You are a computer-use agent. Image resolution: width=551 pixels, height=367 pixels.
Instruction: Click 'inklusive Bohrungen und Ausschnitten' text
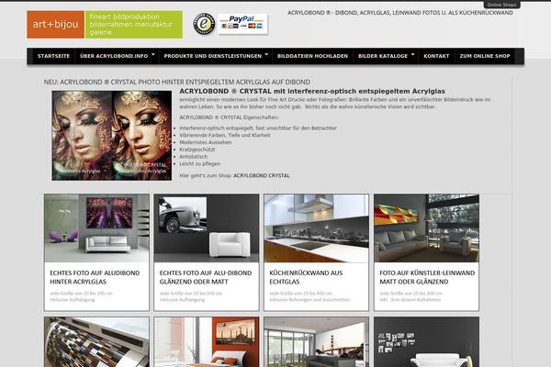[309, 300]
